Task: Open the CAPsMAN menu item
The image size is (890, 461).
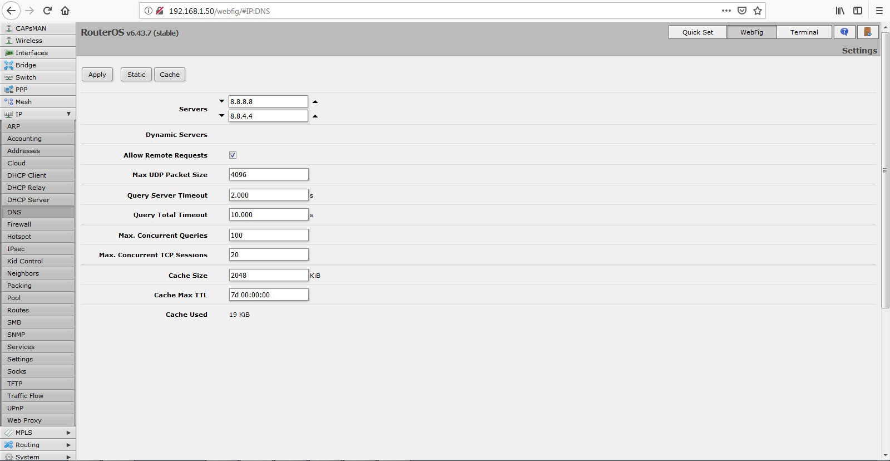Action: [x=38, y=28]
